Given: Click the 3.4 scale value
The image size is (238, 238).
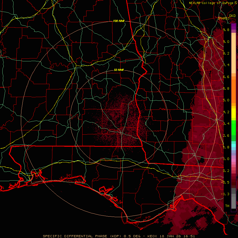Looking at the screenshot, I should tap(226, 124).
